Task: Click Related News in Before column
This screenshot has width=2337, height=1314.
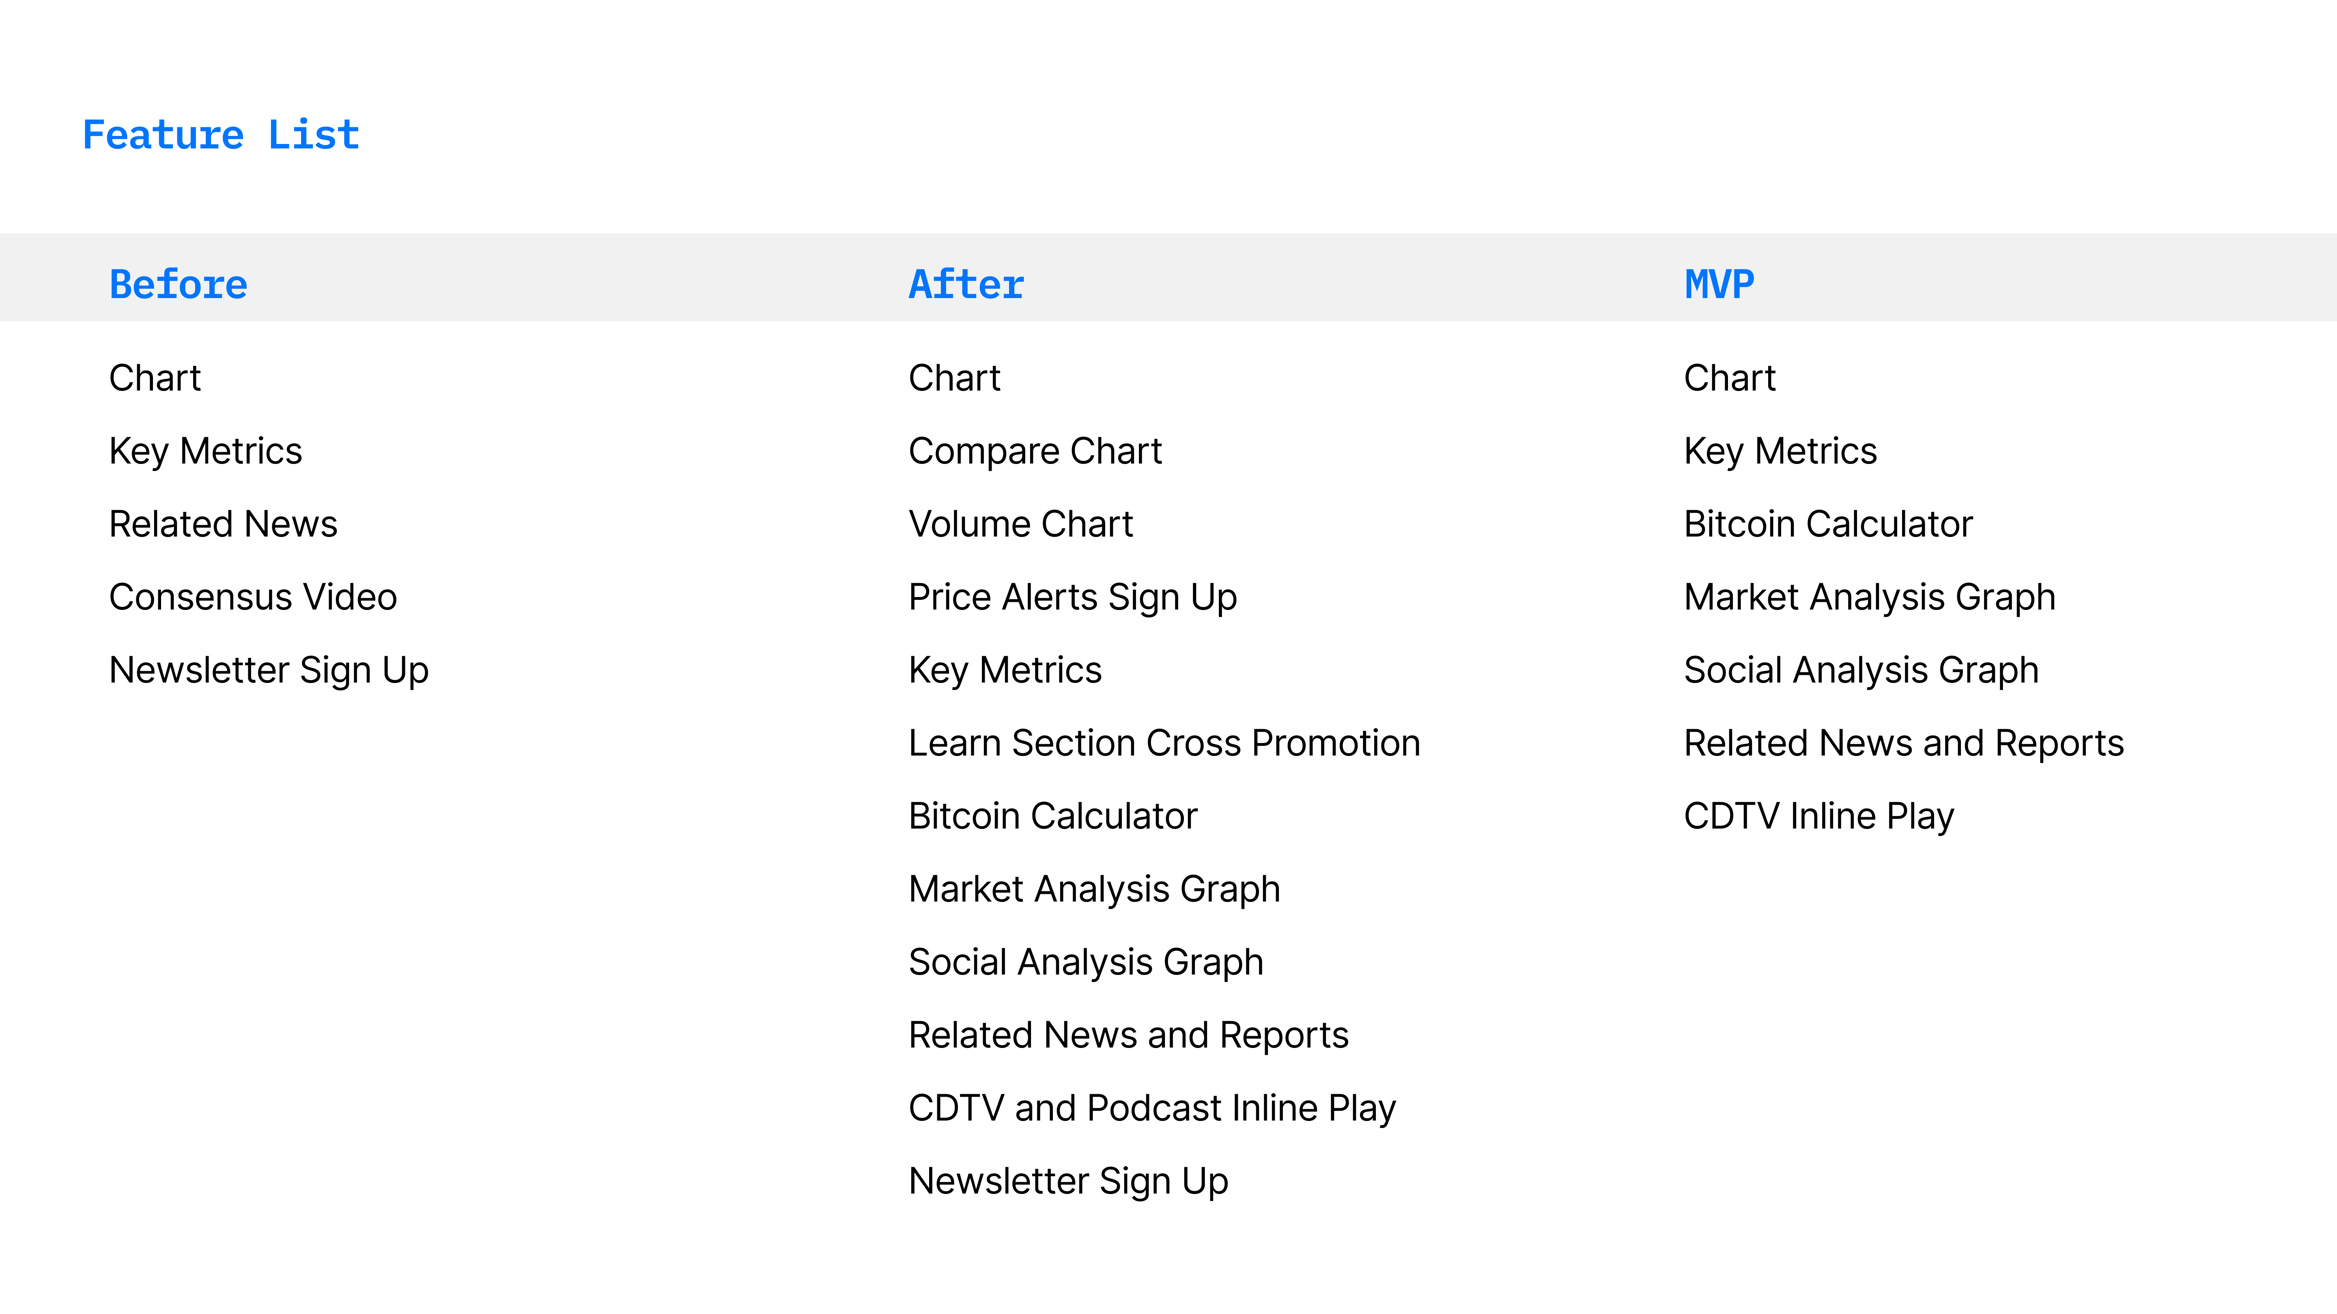Action: (x=223, y=524)
